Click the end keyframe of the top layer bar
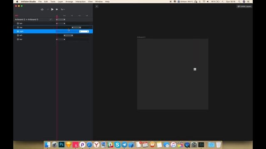The image size is (266, 149). (x=80, y=27)
